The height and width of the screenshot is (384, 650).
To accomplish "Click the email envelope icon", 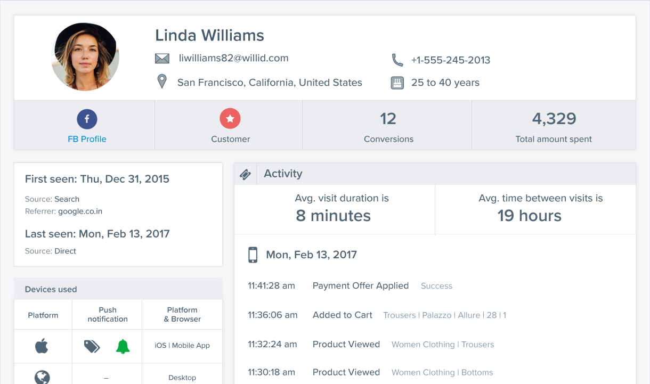I will tap(162, 59).
